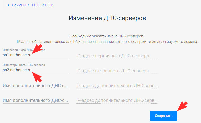Open the 11-11-2011.ru domain breadcrumb link

(x=43, y=5)
